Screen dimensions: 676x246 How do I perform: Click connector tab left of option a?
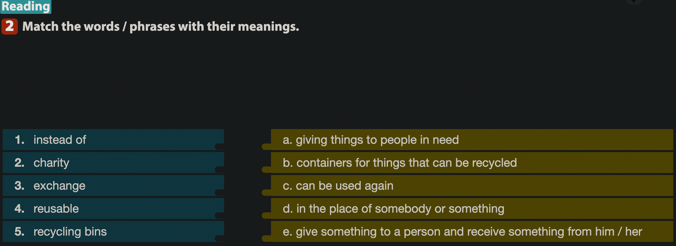tap(267, 146)
